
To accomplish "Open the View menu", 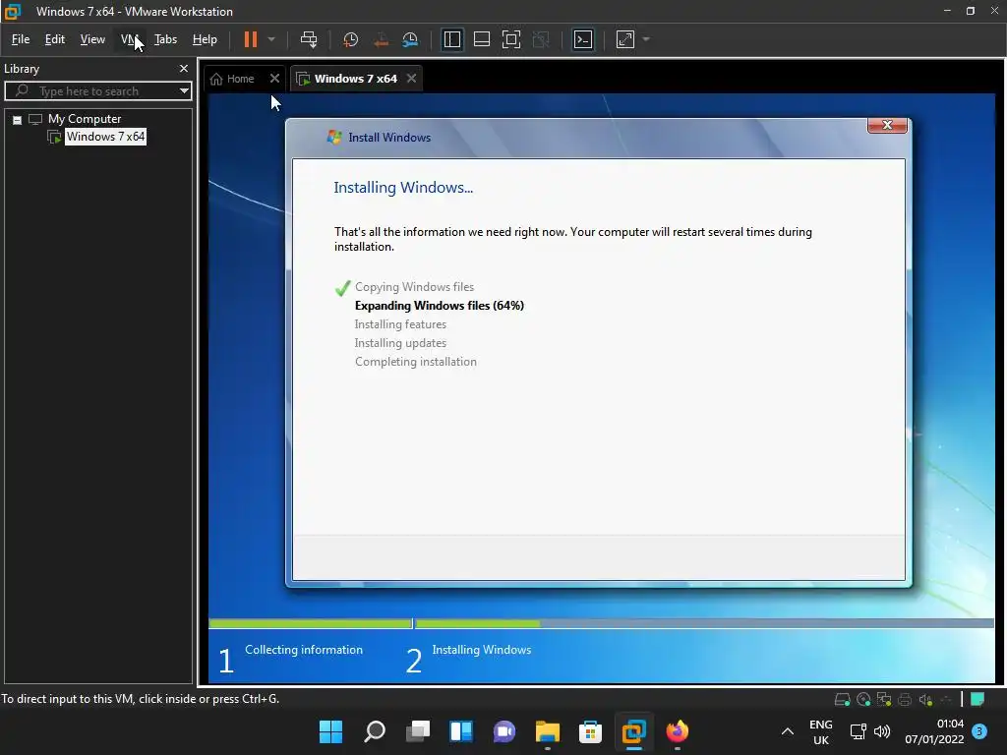I will (92, 39).
